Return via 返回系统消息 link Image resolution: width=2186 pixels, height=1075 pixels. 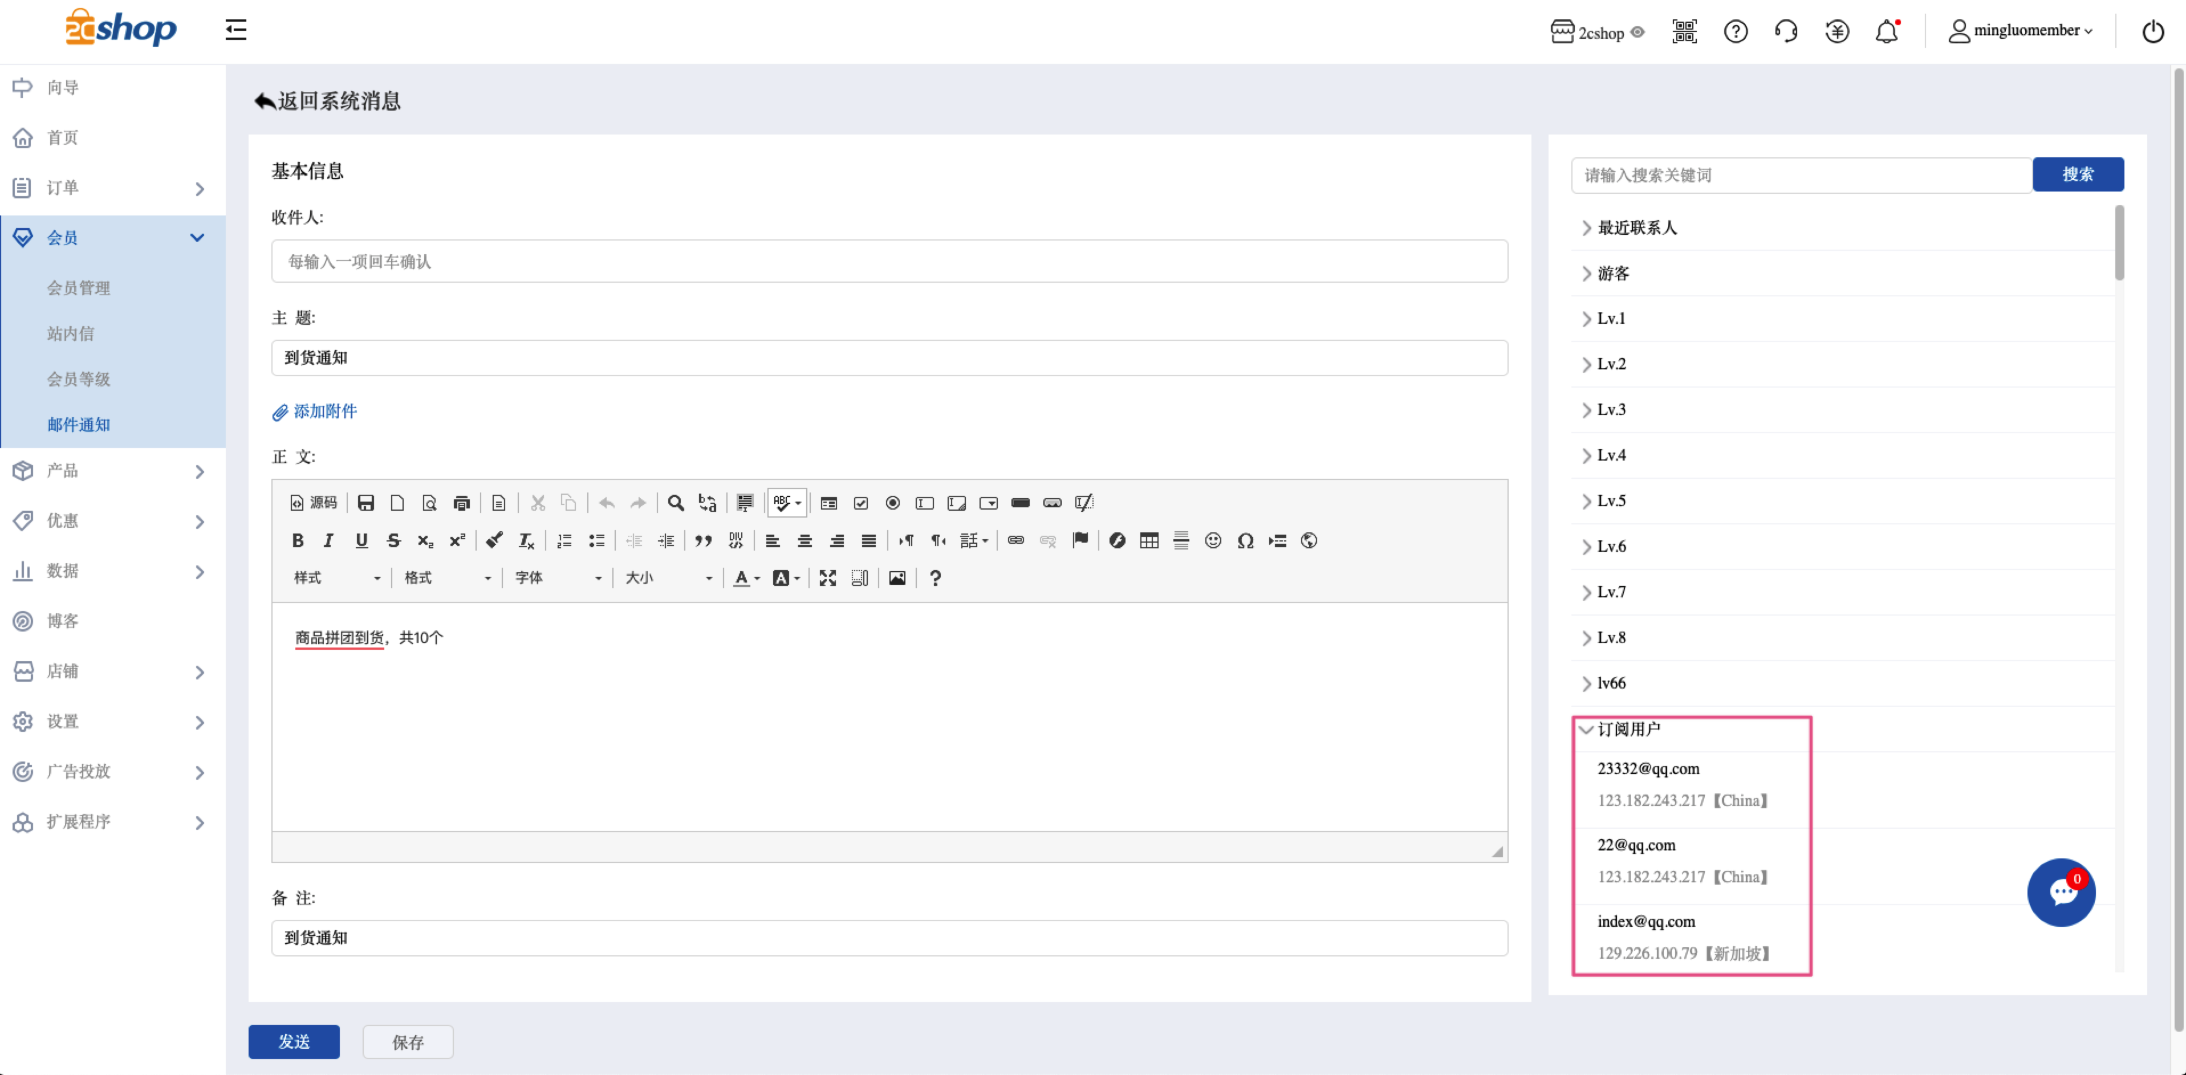pyautogui.click(x=328, y=101)
